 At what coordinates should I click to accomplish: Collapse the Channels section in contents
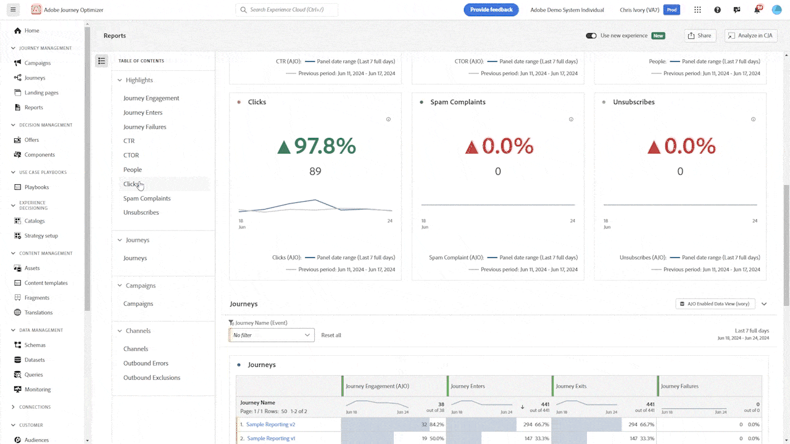tap(120, 331)
